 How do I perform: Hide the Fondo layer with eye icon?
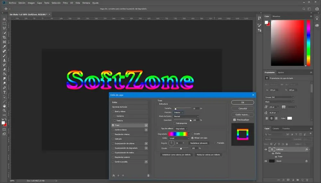(x=266, y=161)
